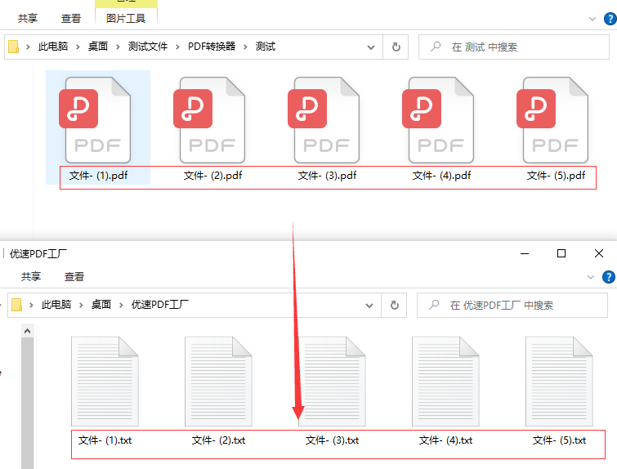Click the 在 优速PDF工厂 中搜索 search box
Image resolution: width=617 pixels, height=469 pixels.
(x=512, y=306)
